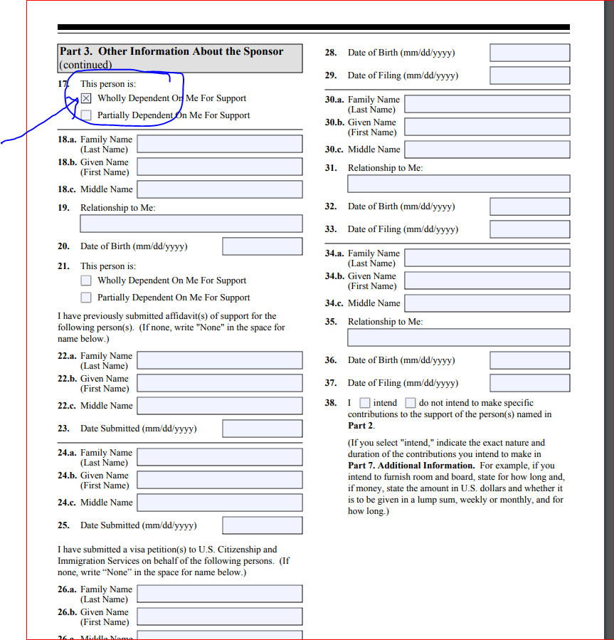Image resolution: width=614 pixels, height=640 pixels.
Task: Select the 26.a. Family Name field
Action: pos(219,594)
